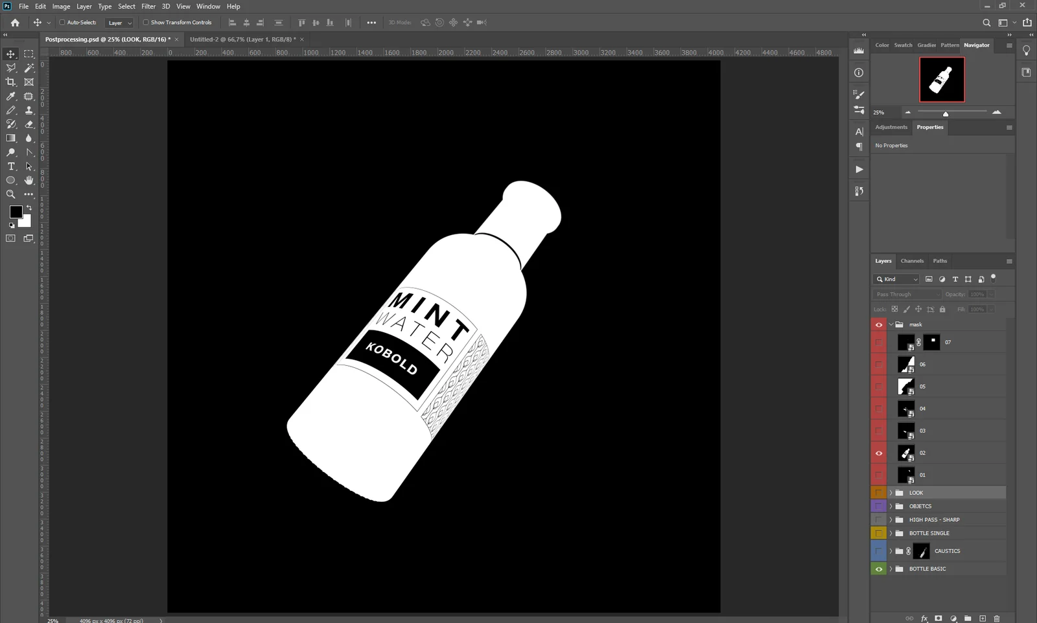
Task: Click the Add layer mask icon
Action: (x=938, y=618)
